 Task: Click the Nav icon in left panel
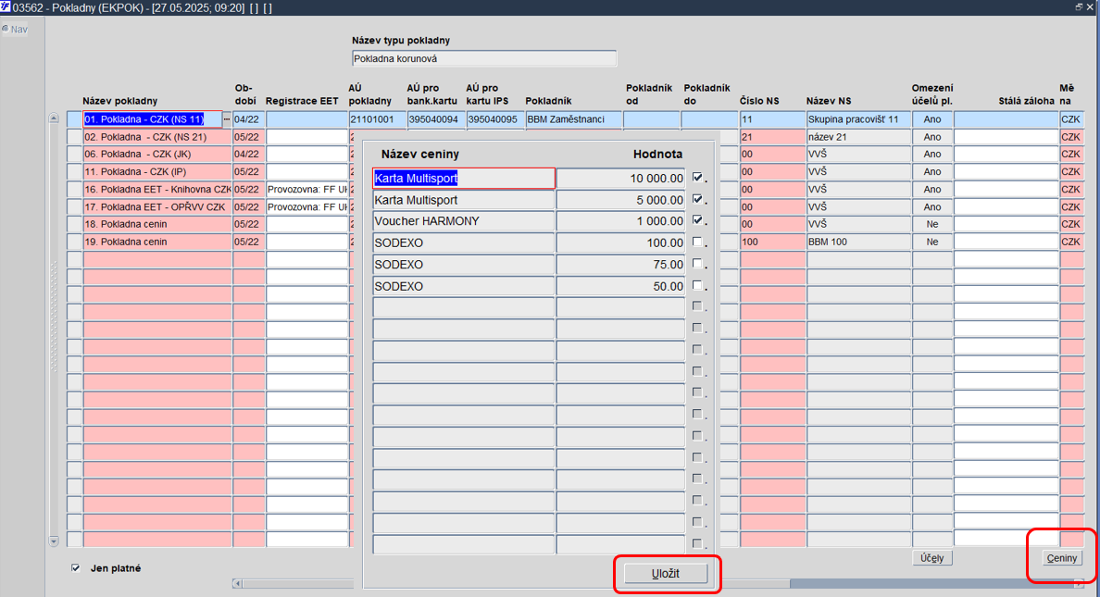6,29
